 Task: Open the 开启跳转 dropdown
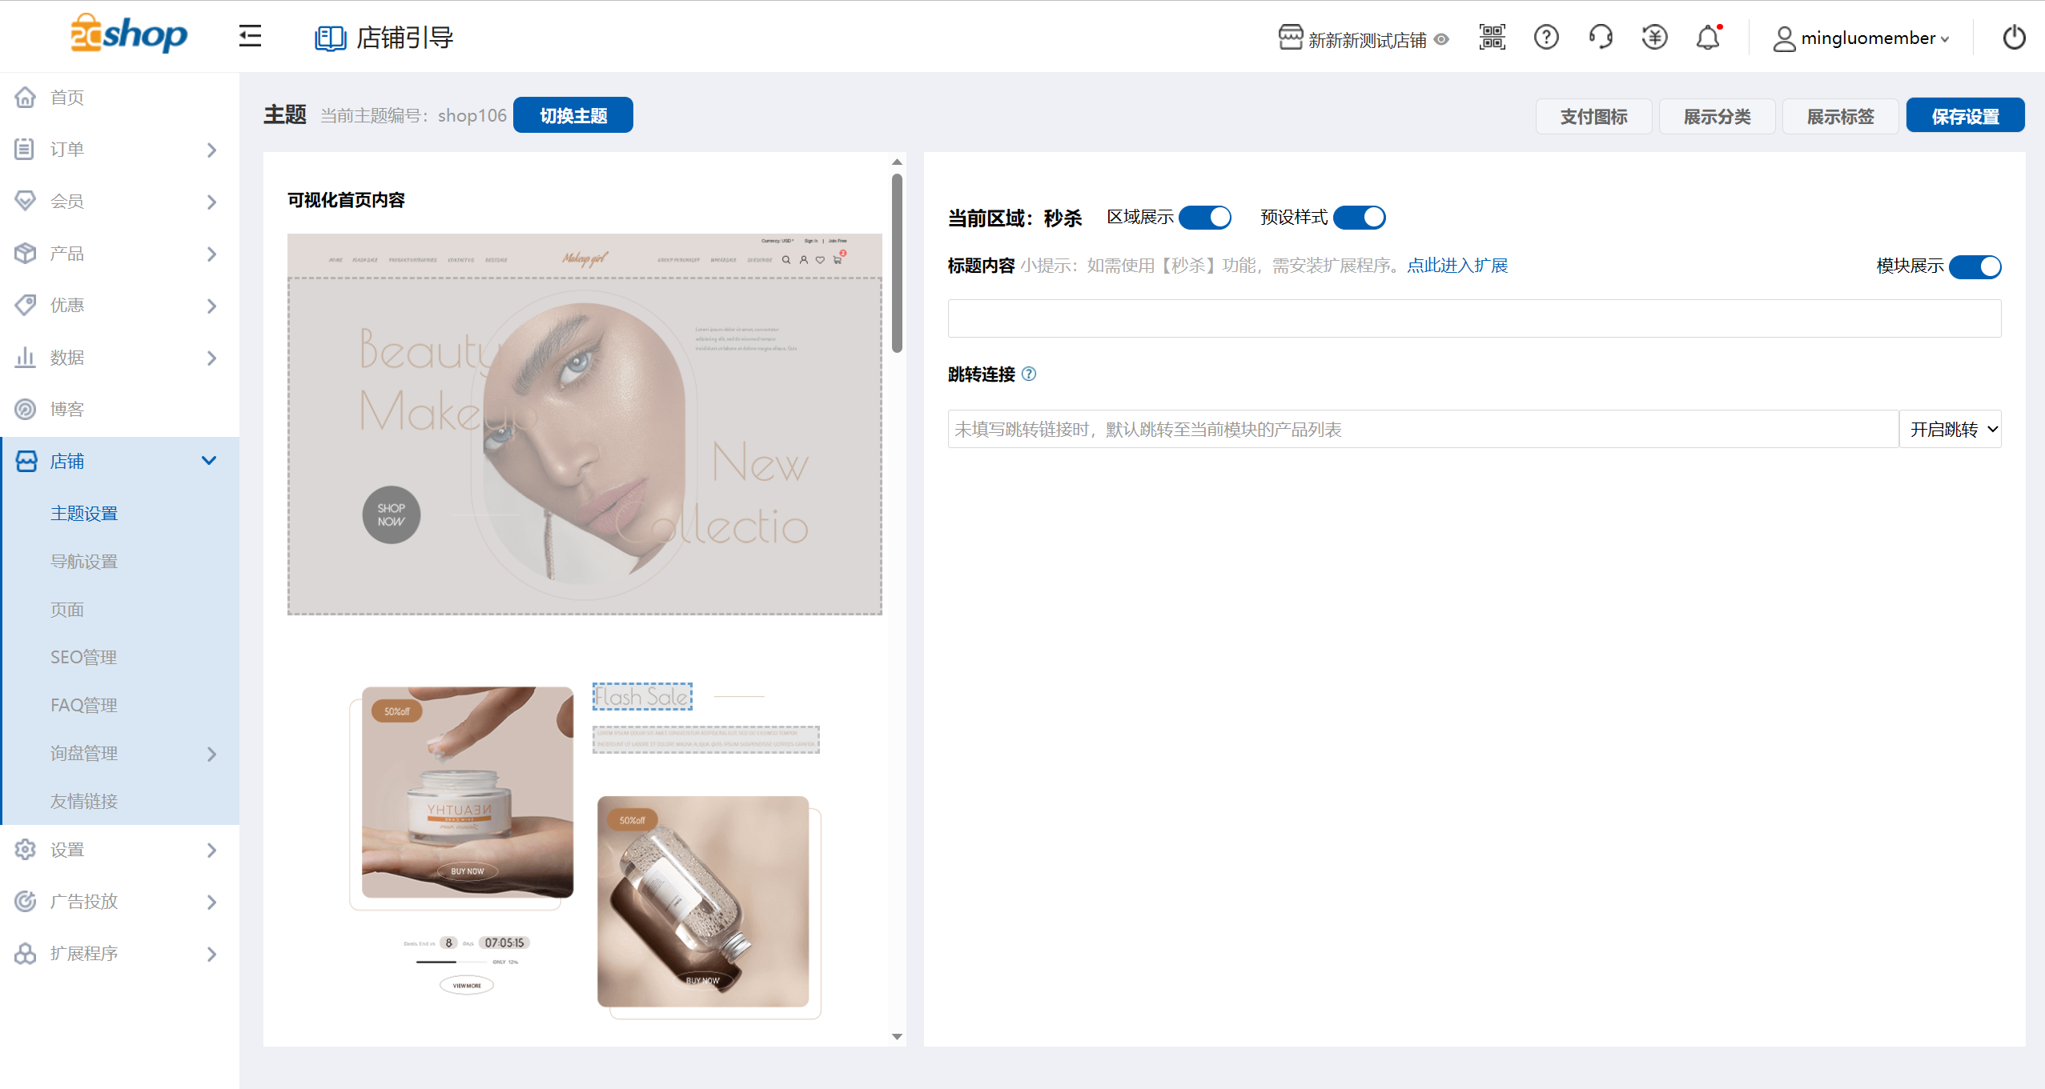pyautogui.click(x=1951, y=429)
